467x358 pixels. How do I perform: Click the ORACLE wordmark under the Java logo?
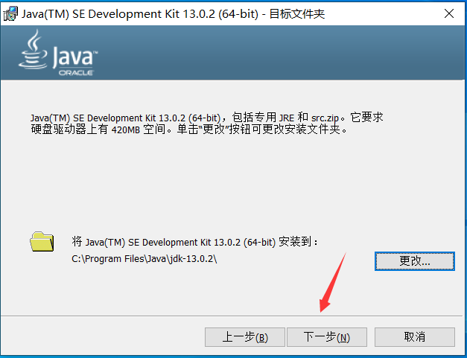click(76, 73)
